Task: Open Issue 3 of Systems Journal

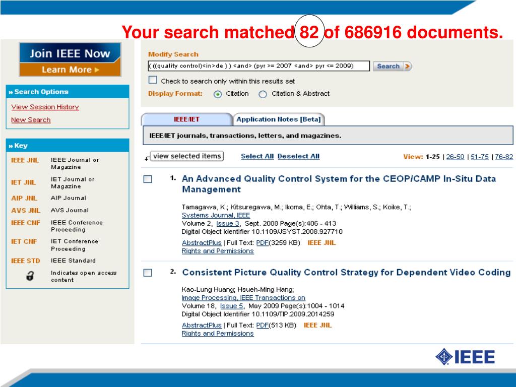Action: pos(228,223)
